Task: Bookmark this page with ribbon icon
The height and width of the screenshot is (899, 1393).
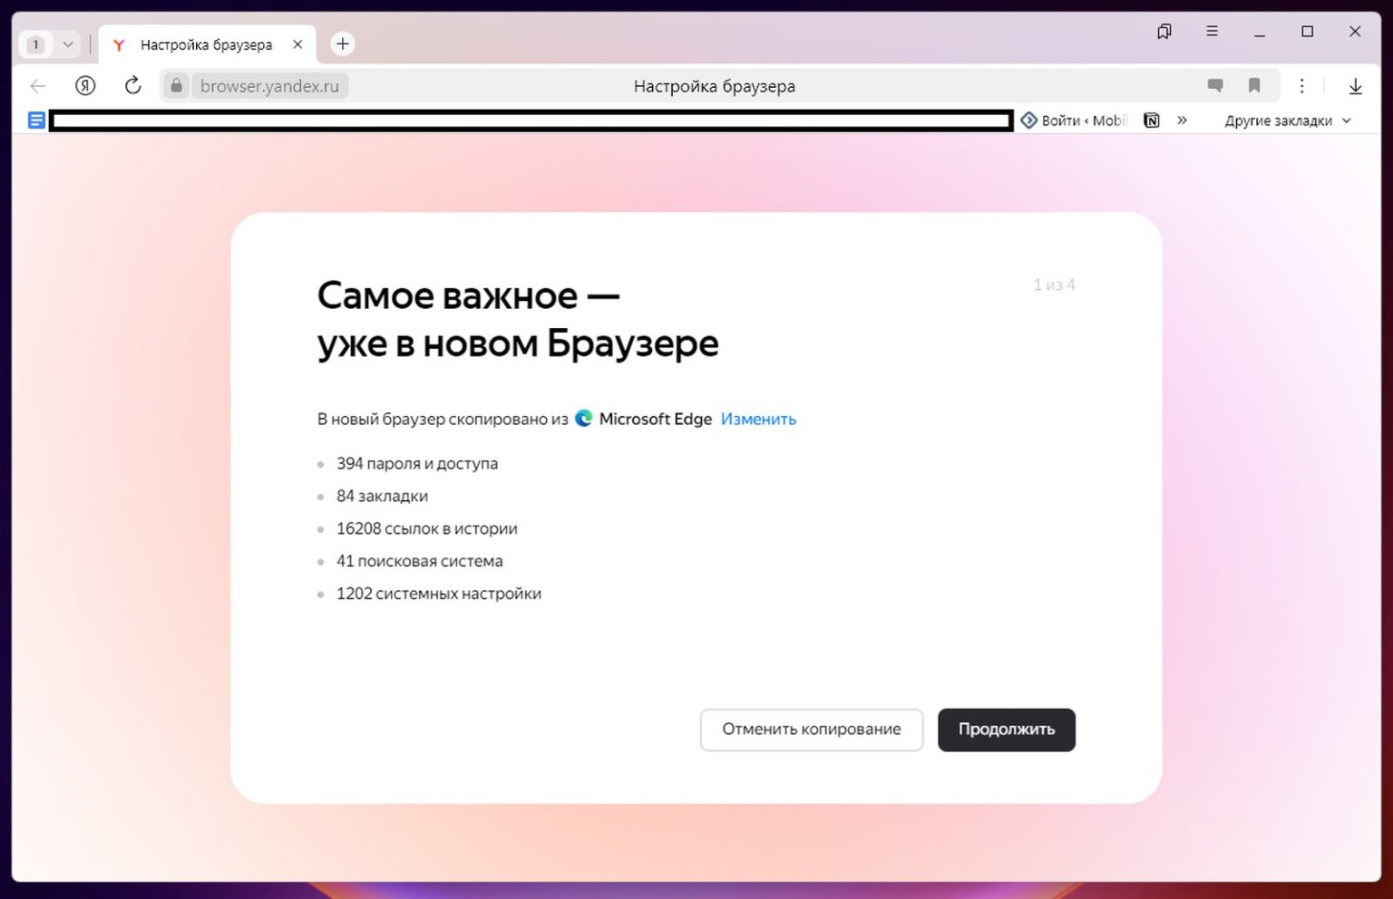Action: point(1254,86)
